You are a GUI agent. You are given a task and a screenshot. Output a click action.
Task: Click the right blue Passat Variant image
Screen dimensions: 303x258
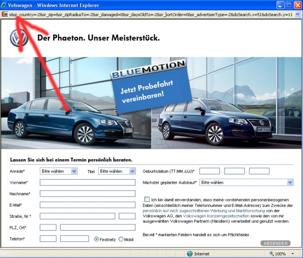pos(215,121)
